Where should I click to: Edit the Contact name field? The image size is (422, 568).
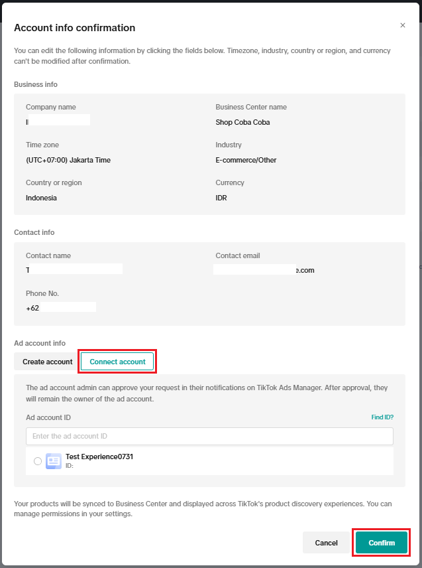tap(74, 269)
